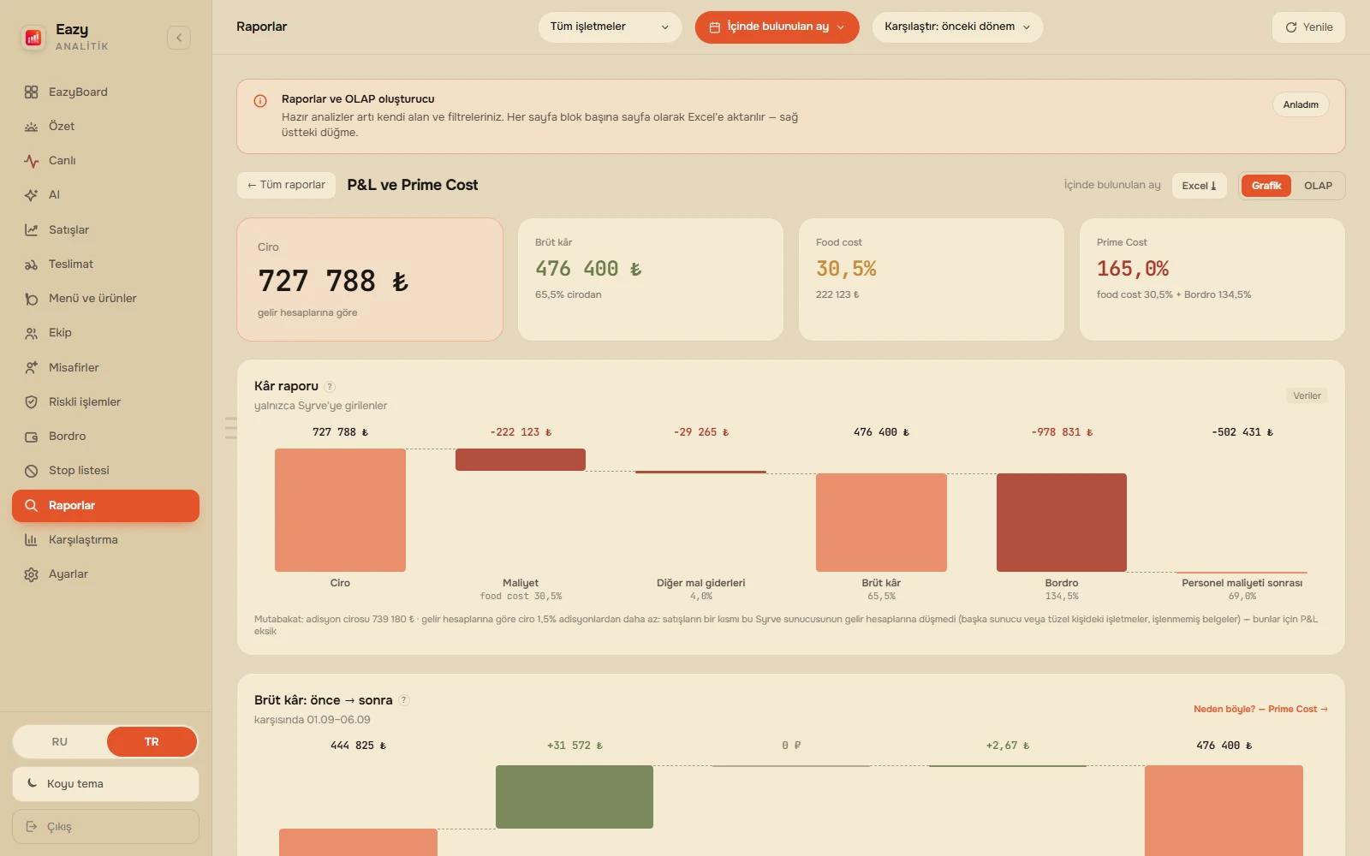Go back to Tüm raporlar

pos(286,185)
